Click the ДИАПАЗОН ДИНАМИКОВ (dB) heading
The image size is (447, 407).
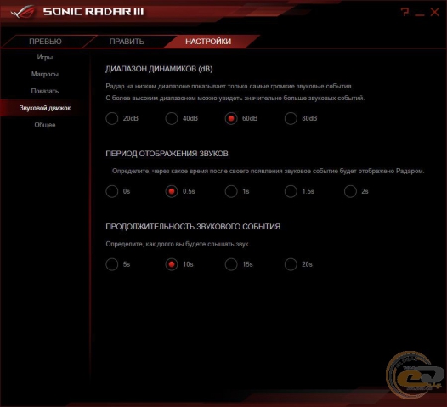coord(159,69)
